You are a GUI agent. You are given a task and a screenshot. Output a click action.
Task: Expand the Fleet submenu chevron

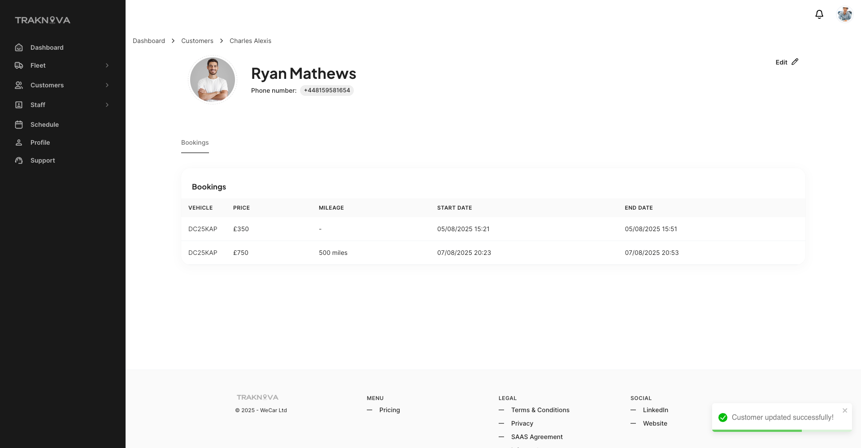click(107, 65)
